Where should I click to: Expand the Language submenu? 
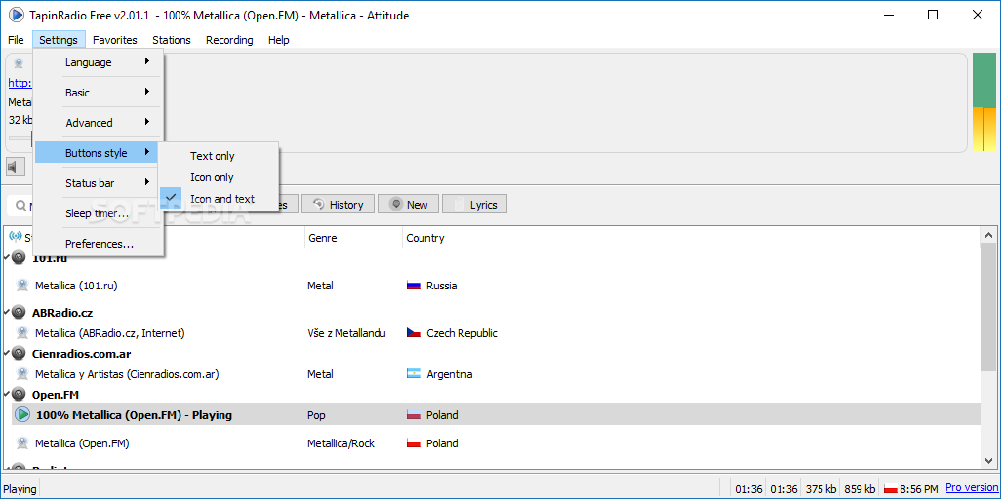coord(99,62)
